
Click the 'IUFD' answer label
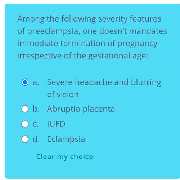coord(56,124)
